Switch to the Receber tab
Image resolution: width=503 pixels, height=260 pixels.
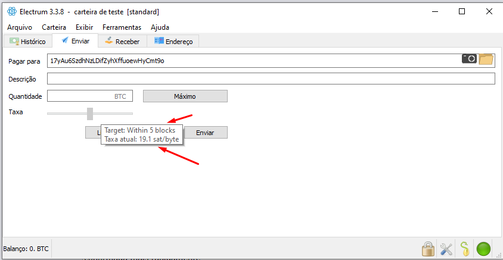[x=122, y=41]
